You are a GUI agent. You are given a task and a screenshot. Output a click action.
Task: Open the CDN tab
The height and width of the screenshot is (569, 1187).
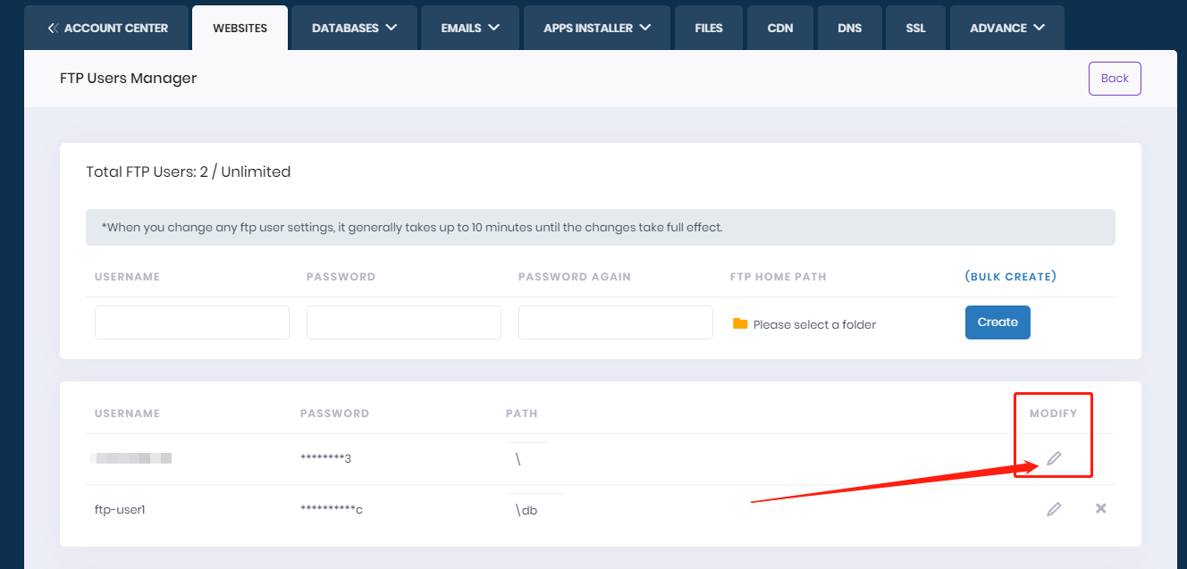coord(779,28)
